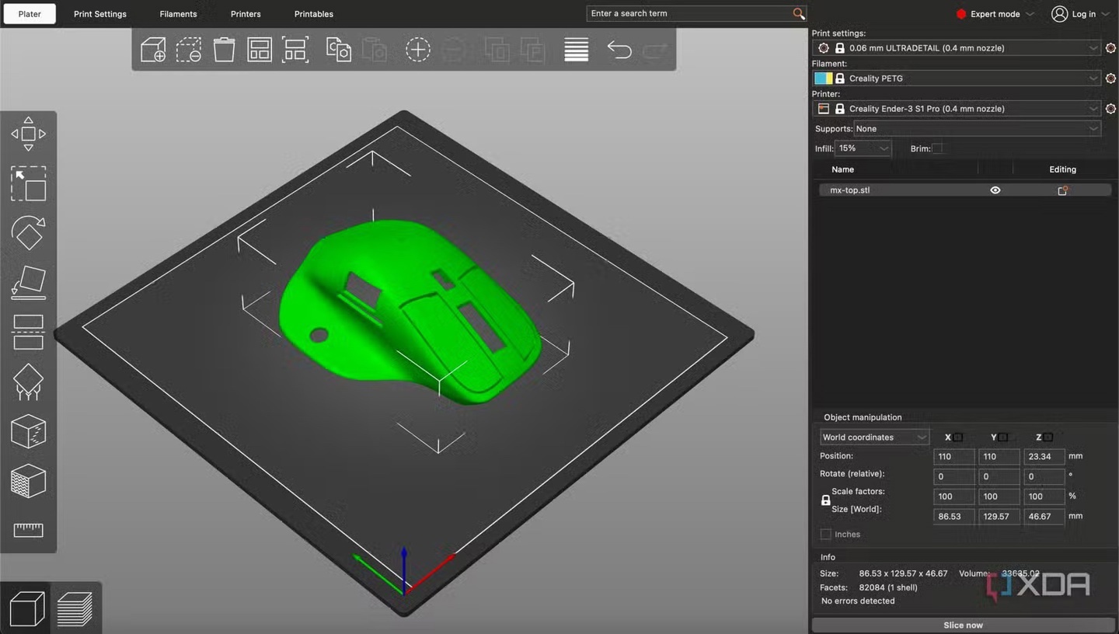Open the Filaments tab
1119x634 pixels.
[178, 14]
